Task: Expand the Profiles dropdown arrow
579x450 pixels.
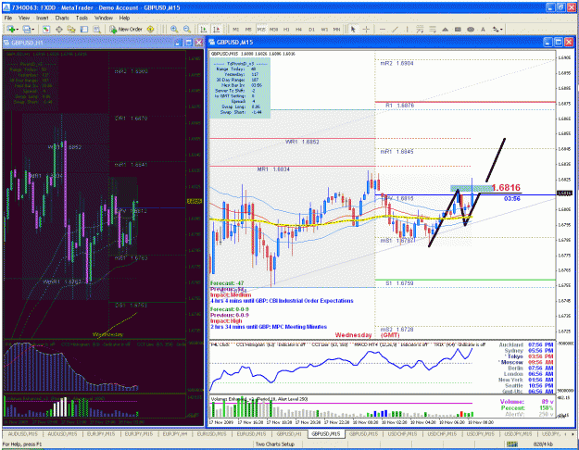Action: coord(32,29)
